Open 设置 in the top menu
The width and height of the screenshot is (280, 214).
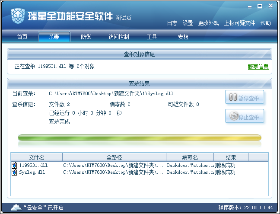click(x=188, y=23)
